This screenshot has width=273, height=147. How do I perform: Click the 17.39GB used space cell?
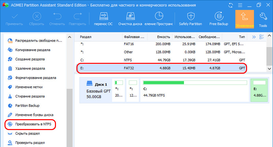189,60
